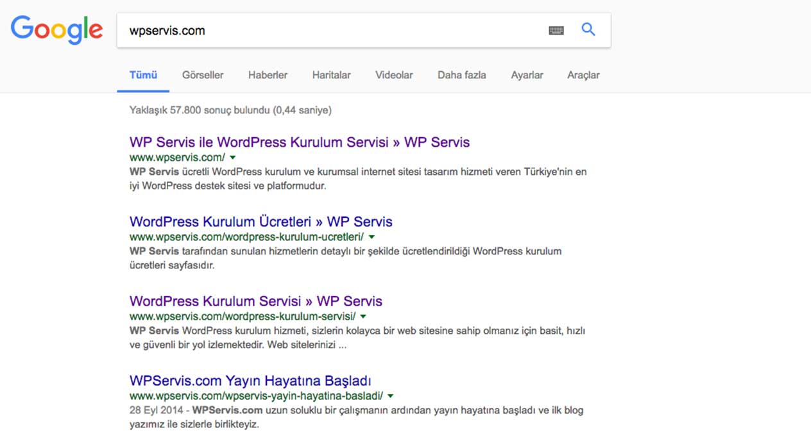Open the Haritalar search category
The image size is (811, 435).
point(331,74)
